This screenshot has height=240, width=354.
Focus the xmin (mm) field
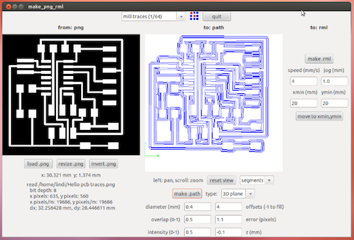(303, 103)
